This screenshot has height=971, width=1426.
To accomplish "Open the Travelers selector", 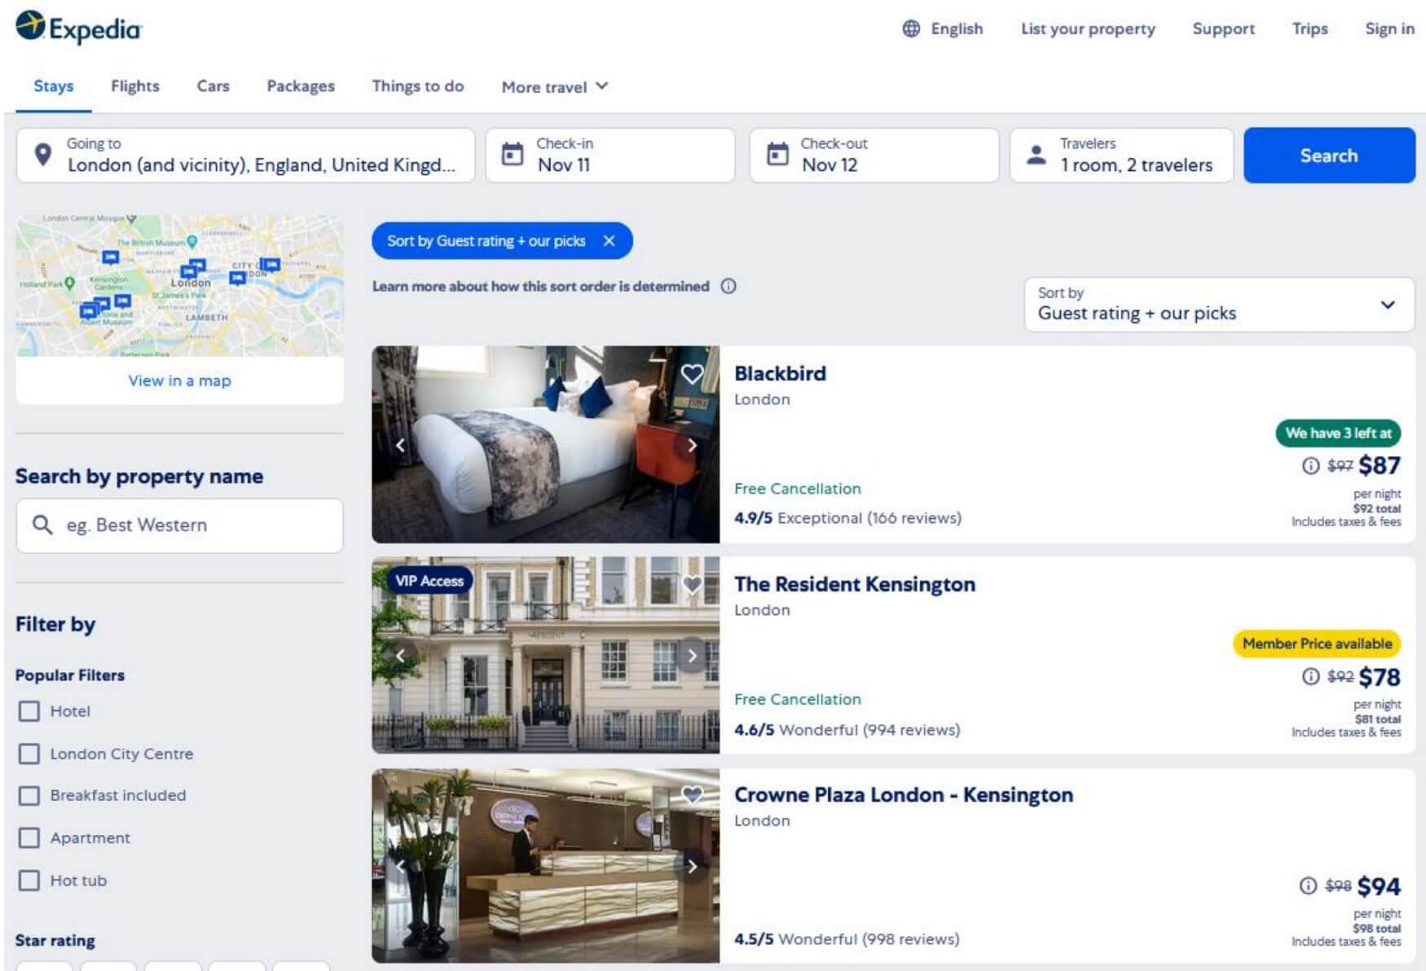I will tap(1121, 155).
